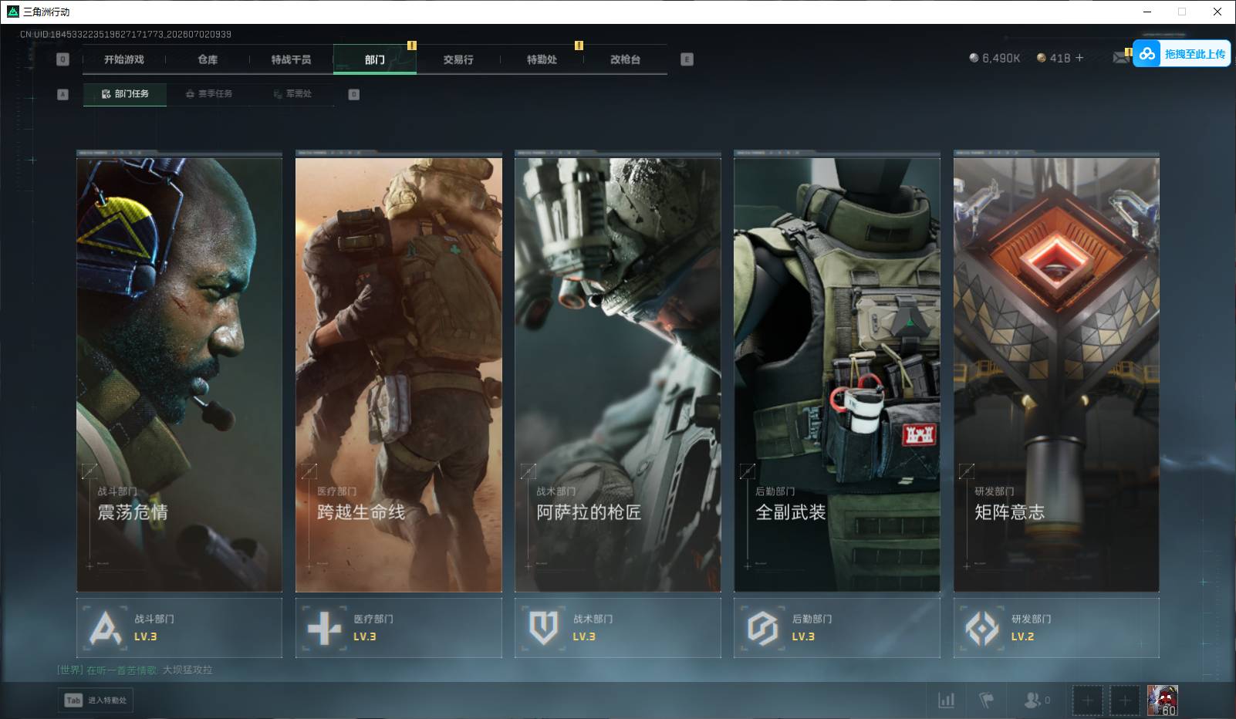The image size is (1236, 719).
Task: Click the CN UID text
Action: (126, 35)
